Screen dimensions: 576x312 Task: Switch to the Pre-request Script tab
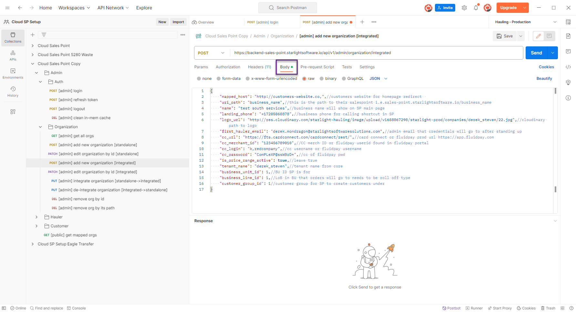click(x=317, y=67)
